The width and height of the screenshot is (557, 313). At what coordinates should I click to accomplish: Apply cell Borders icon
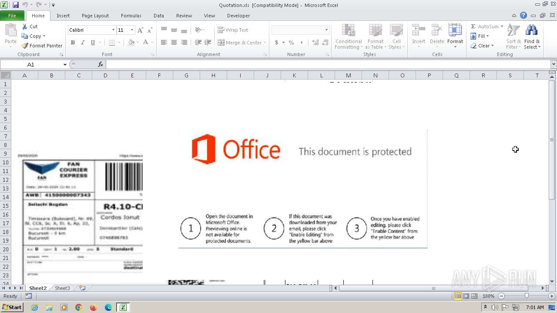(x=112, y=43)
